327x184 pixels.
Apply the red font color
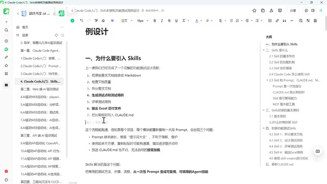(197, 20)
